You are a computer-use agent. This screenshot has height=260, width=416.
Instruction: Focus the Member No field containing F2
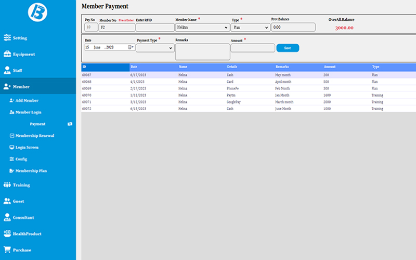(117, 28)
